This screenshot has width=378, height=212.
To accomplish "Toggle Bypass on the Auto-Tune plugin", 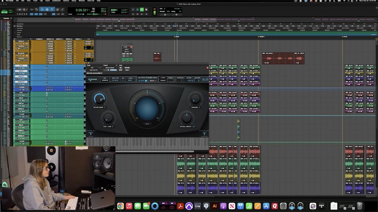I will (x=127, y=68).
